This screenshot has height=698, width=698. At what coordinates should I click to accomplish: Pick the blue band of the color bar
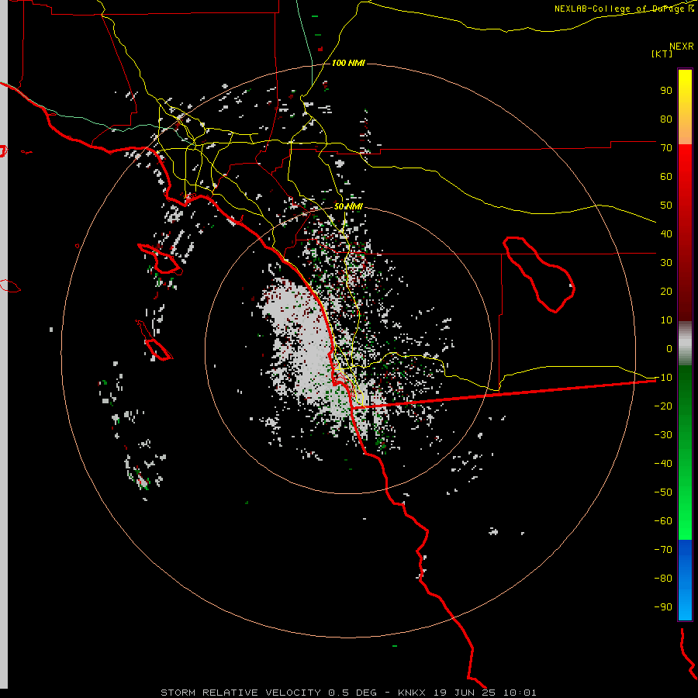click(685, 580)
